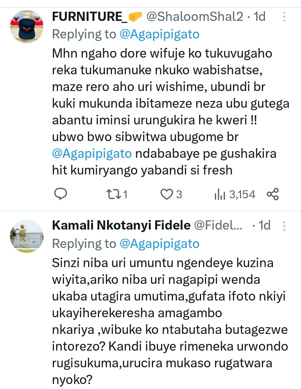Click the 1d timestamp on Kamali's tweet

pyautogui.click(x=264, y=226)
